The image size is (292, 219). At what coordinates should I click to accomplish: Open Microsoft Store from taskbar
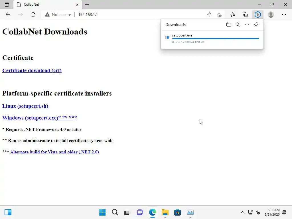(x=177, y=212)
